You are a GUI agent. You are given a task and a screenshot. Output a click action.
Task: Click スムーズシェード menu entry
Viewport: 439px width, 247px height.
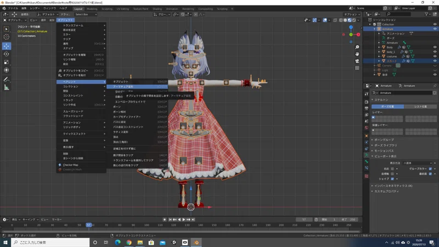(x=81, y=111)
